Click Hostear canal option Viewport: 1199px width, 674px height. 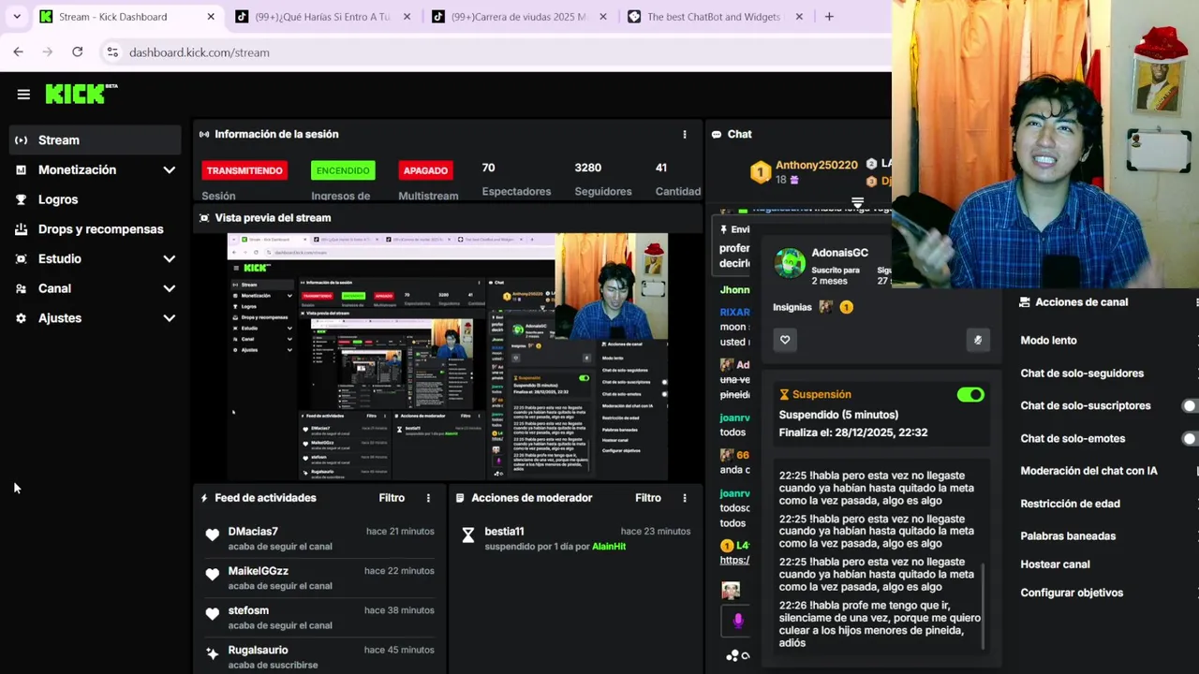[1055, 564]
